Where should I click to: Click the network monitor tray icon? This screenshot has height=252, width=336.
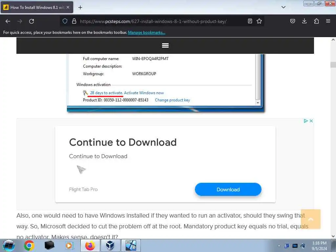tap(295, 246)
